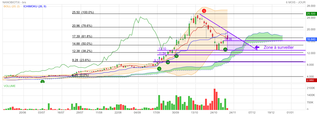317x115 pixels.
Task: Click the VOLUME panel label
Action: tap(9, 86)
